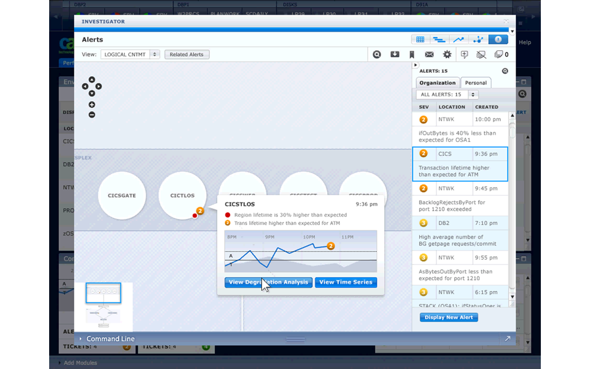
Task: Click the search icon beside ALERTS: 15
Action: pos(505,71)
